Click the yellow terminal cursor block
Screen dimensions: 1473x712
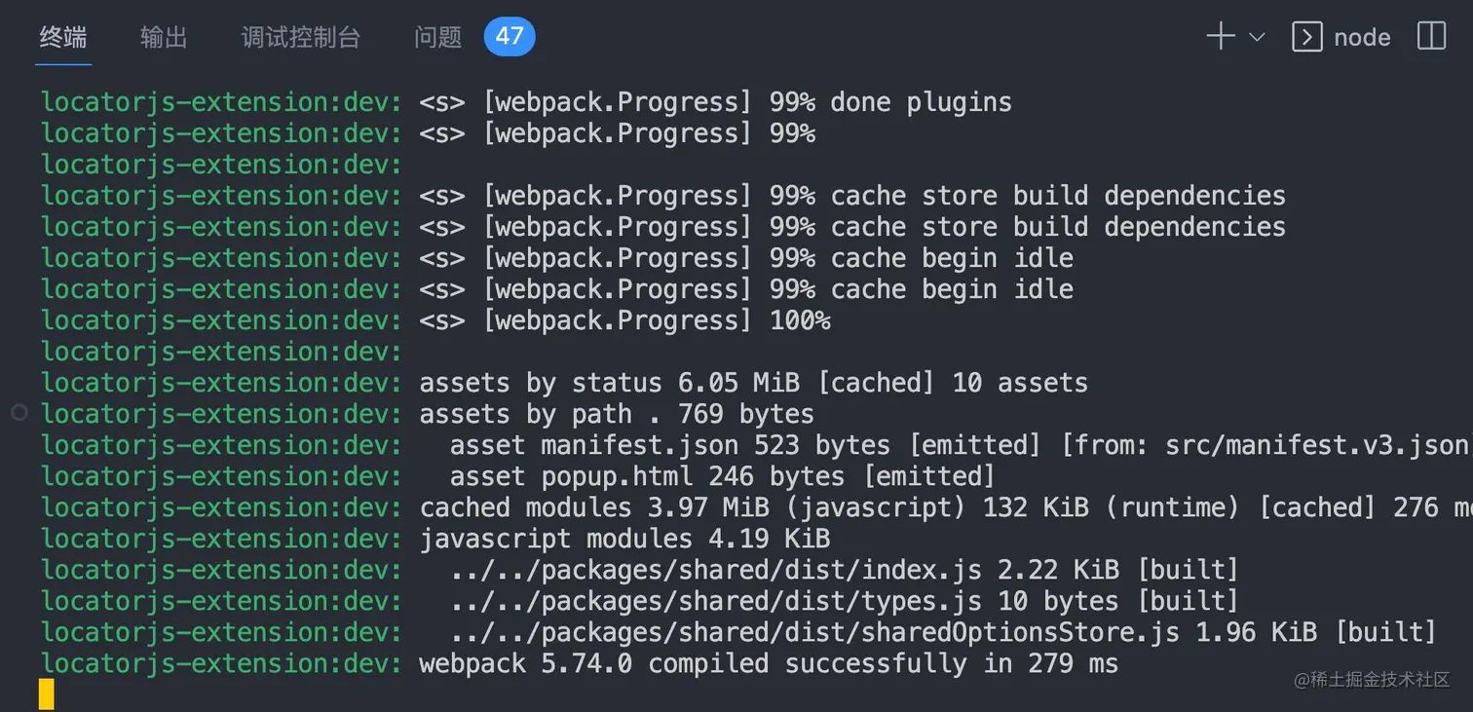[x=47, y=694]
